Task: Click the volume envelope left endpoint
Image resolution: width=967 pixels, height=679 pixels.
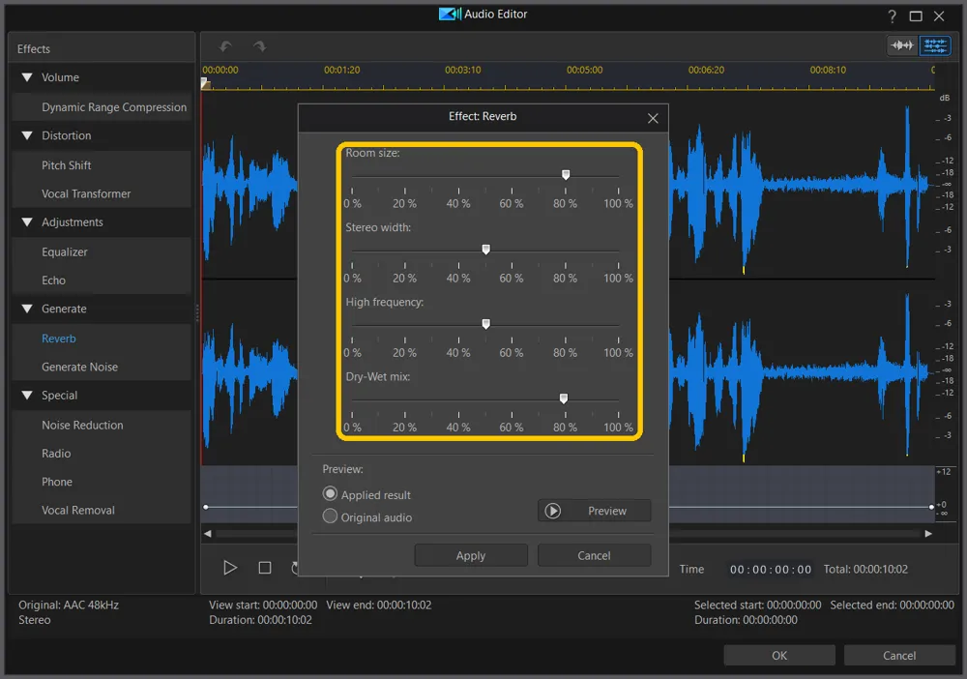Action: pyautogui.click(x=206, y=507)
